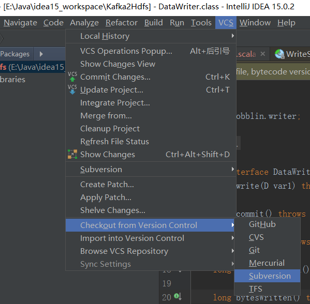Expand the Subversion submenu in VCS menu
The image size is (310, 304).
tap(151, 170)
